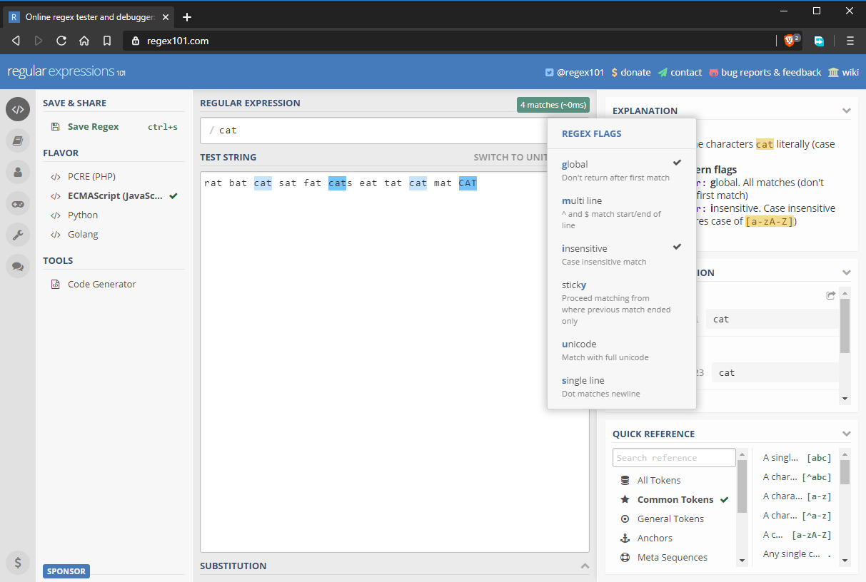Click Save Regex button

point(93,126)
